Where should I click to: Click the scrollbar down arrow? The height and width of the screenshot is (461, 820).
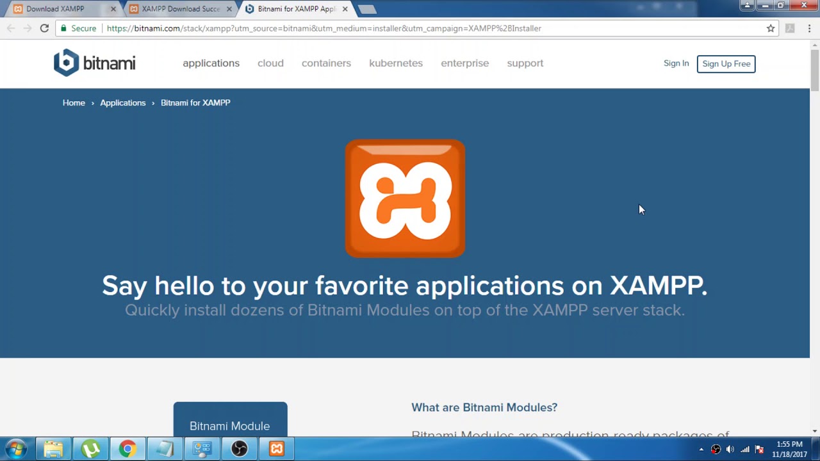[815, 432]
